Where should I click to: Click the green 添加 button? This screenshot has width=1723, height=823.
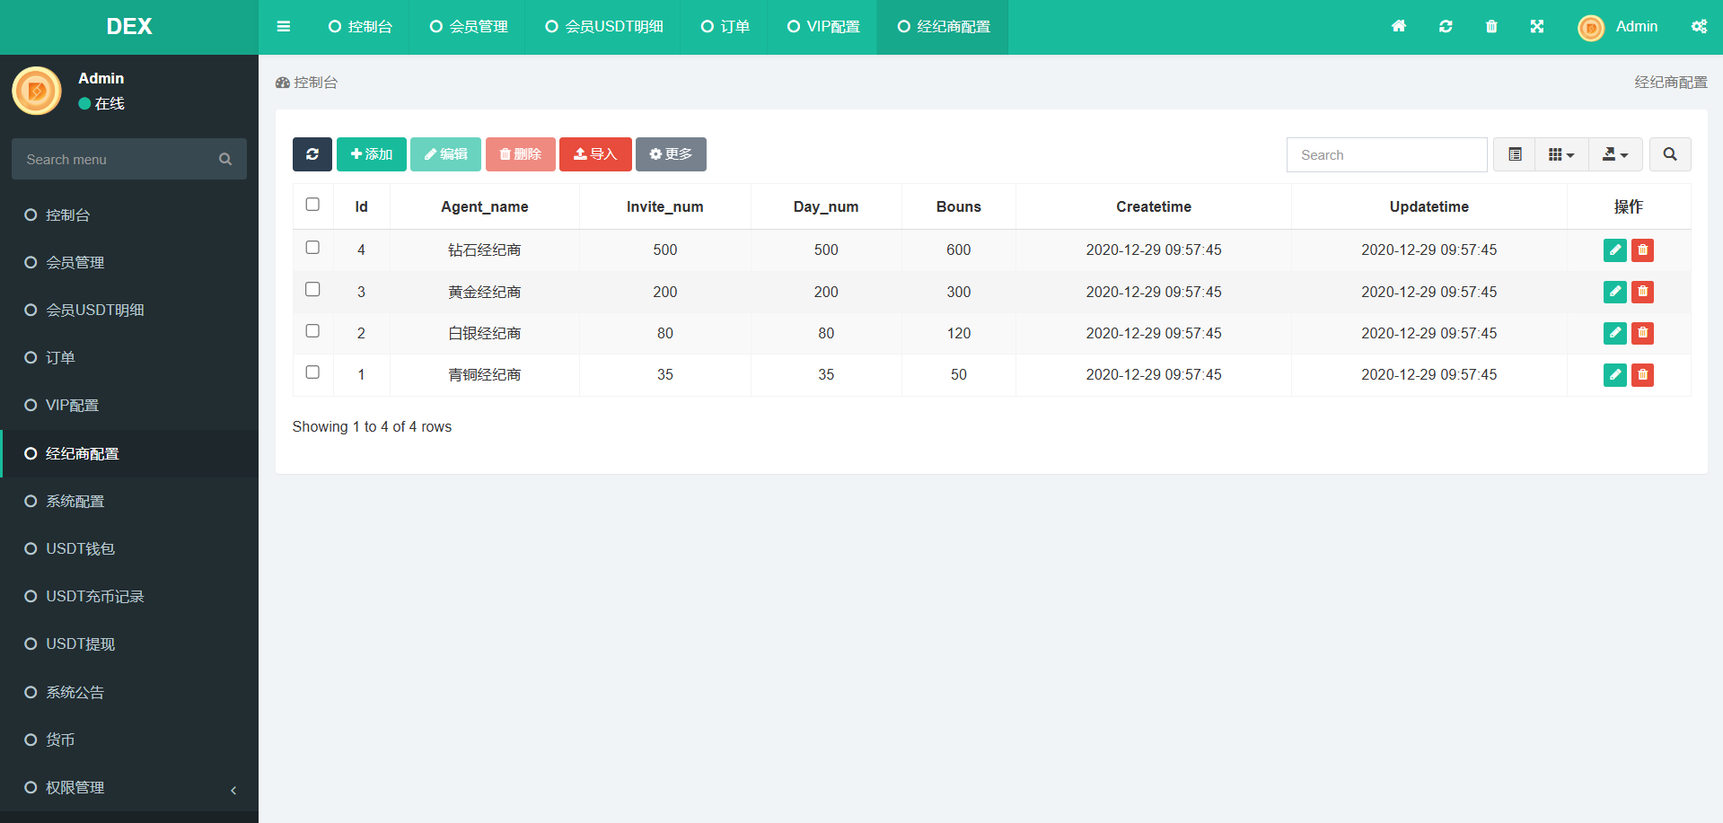[x=371, y=154]
